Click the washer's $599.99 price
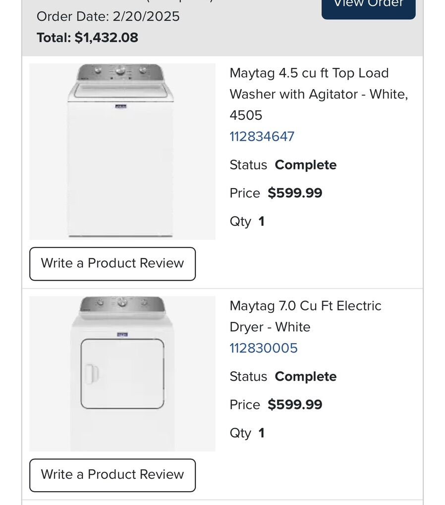The image size is (445, 505). coord(295,193)
